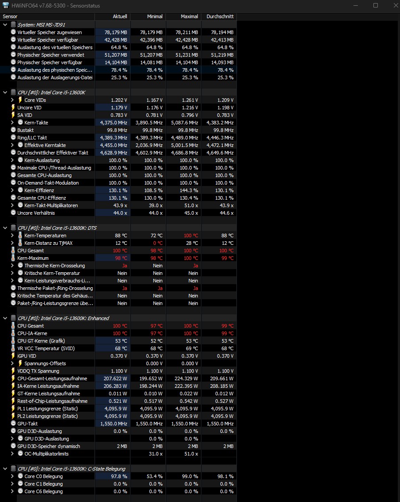Click the thermometer icon beside CPU GT-Kerne (Grafik)
400x502 pixels.
tap(13, 341)
